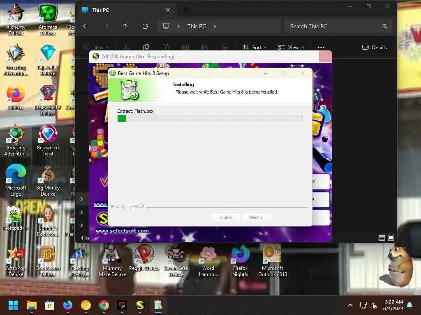Click Next button in setup wizard
The height and width of the screenshot is (315, 421).
pyautogui.click(x=256, y=217)
